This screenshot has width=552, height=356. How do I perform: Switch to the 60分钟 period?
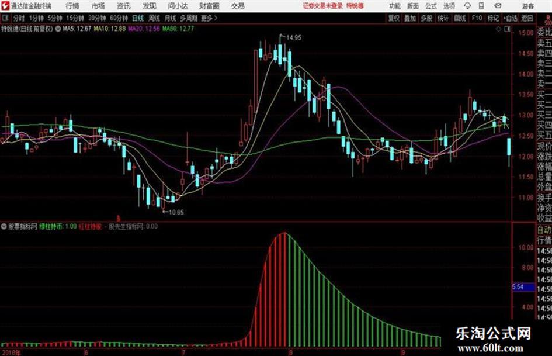click(x=119, y=18)
